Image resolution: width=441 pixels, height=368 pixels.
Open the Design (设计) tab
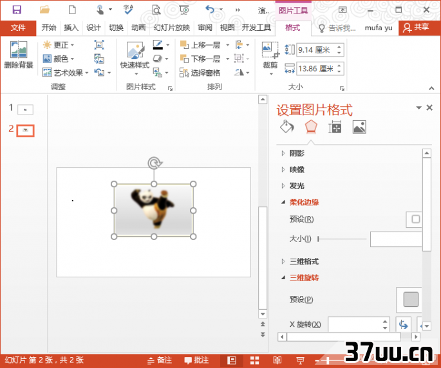click(93, 28)
